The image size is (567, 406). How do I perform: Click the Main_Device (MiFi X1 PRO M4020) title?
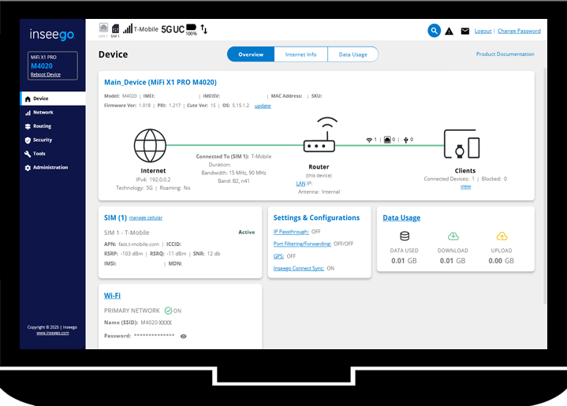160,83
